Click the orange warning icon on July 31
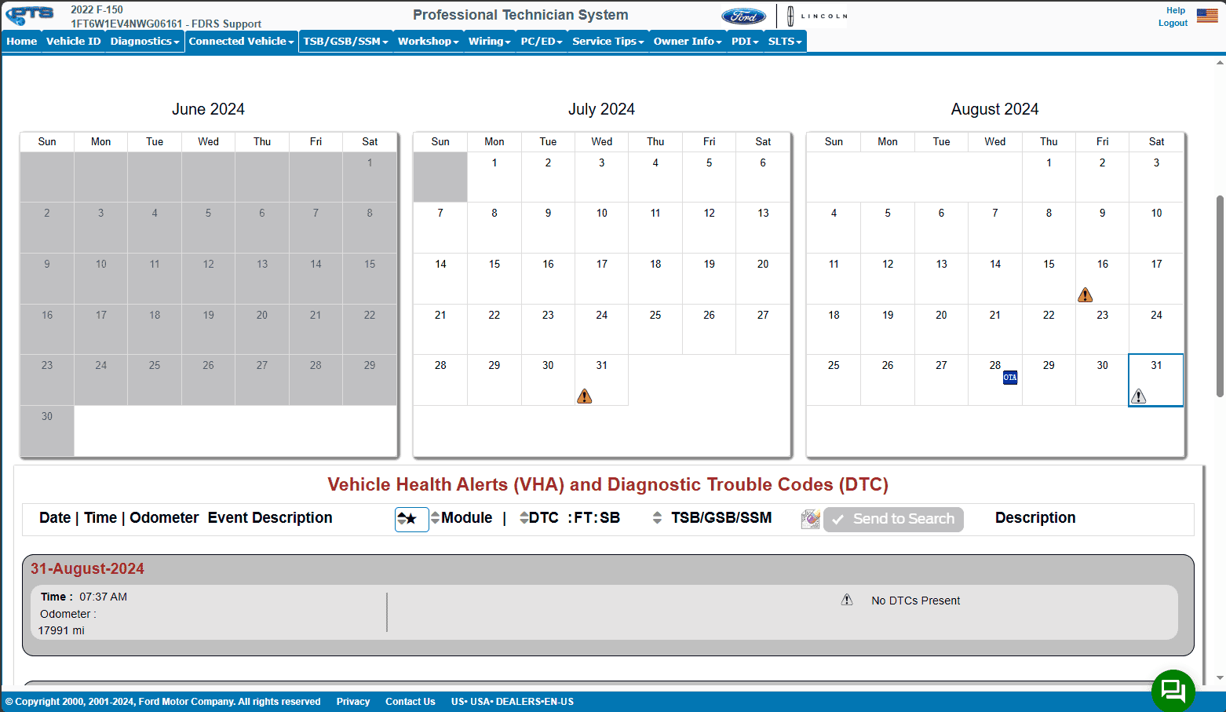The height and width of the screenshot is (712, 1226). coord(584,396)
